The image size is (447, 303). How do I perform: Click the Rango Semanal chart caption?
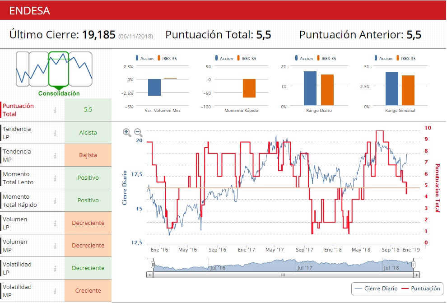[x=400, y=111]
